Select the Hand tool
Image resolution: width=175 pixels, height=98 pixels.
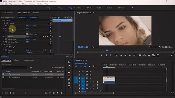pyautogui.click(x=69, y=83)
